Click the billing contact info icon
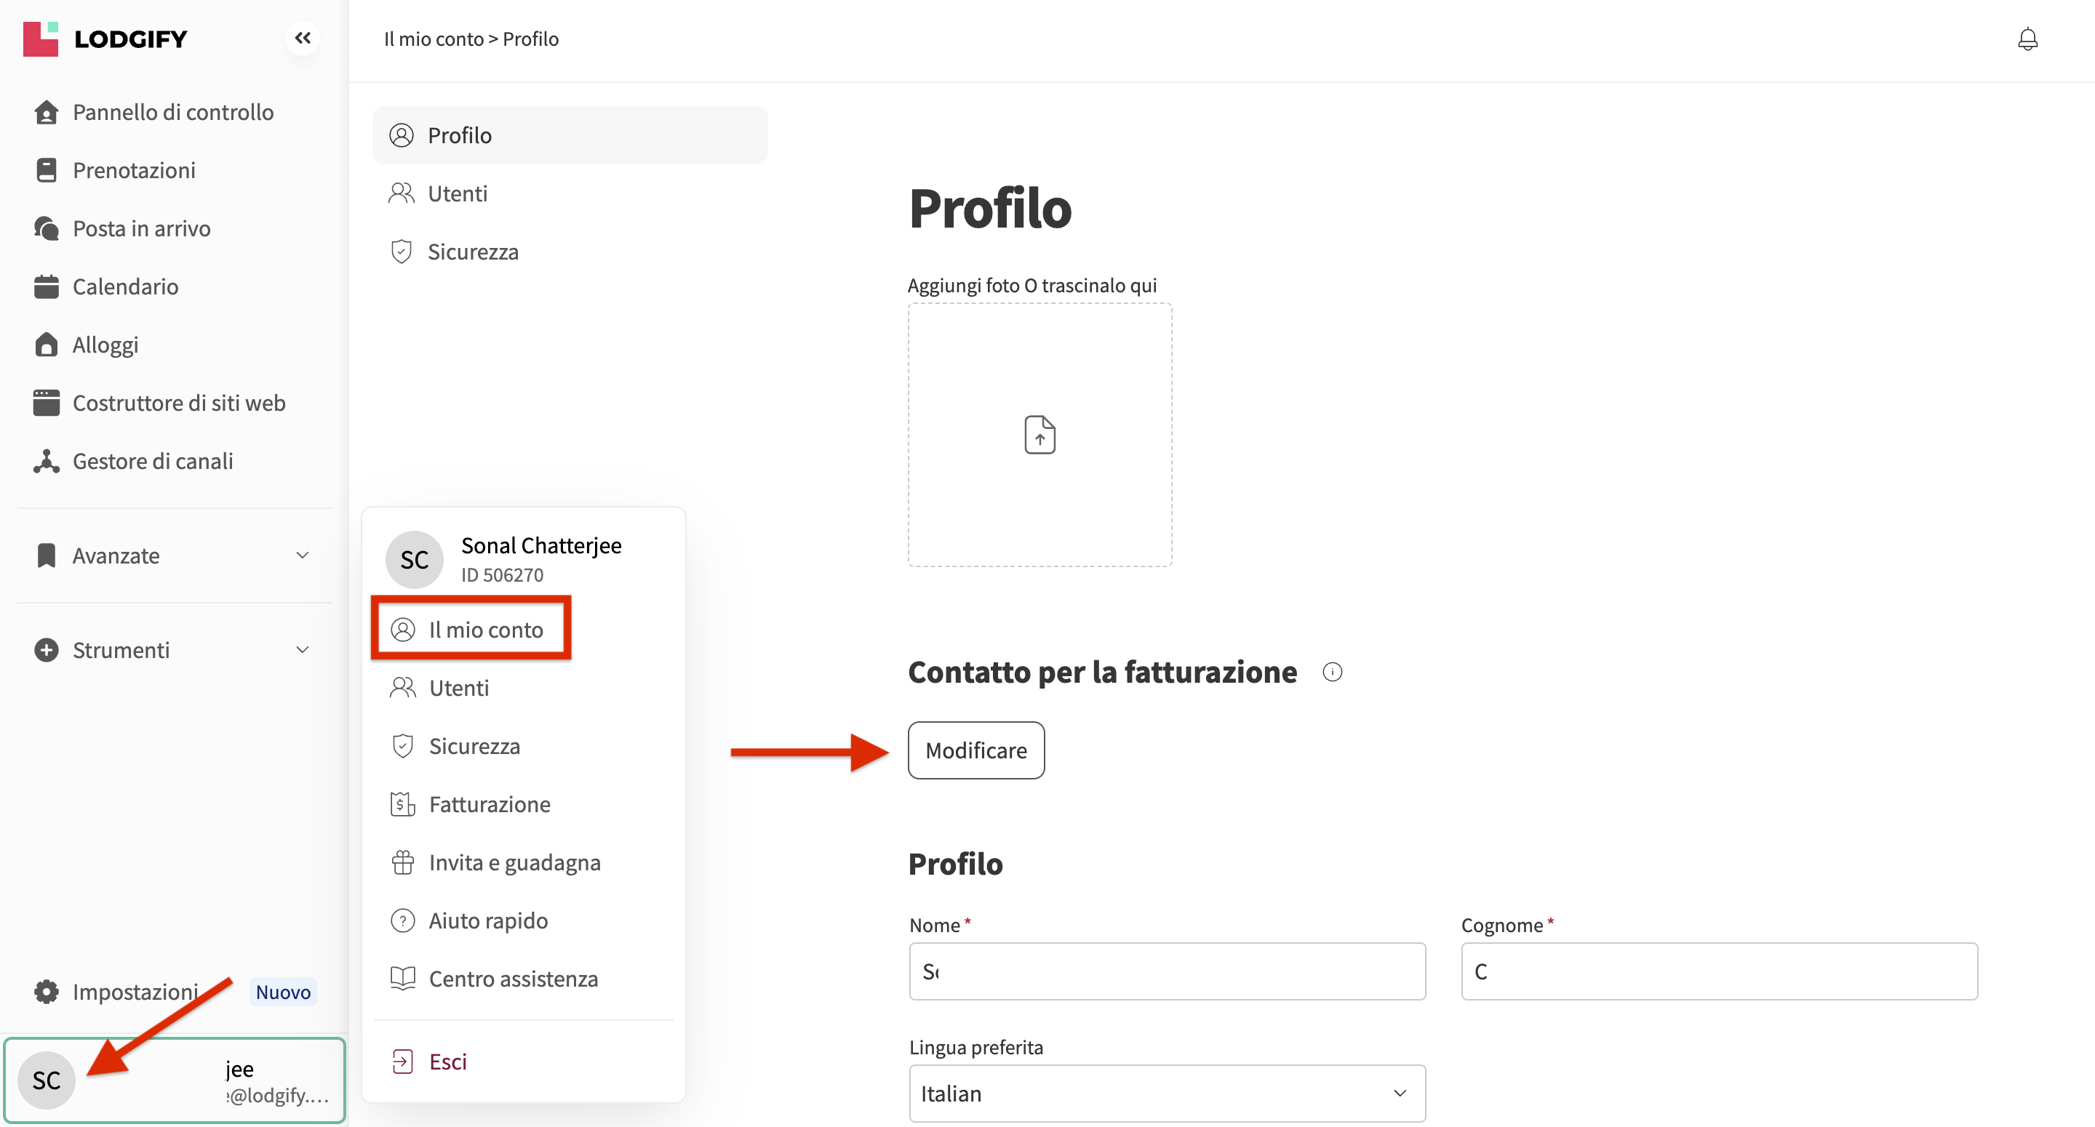The width and height of the screenshot is (2095, 1127). pyautogui.click(x=1331, y=672)
